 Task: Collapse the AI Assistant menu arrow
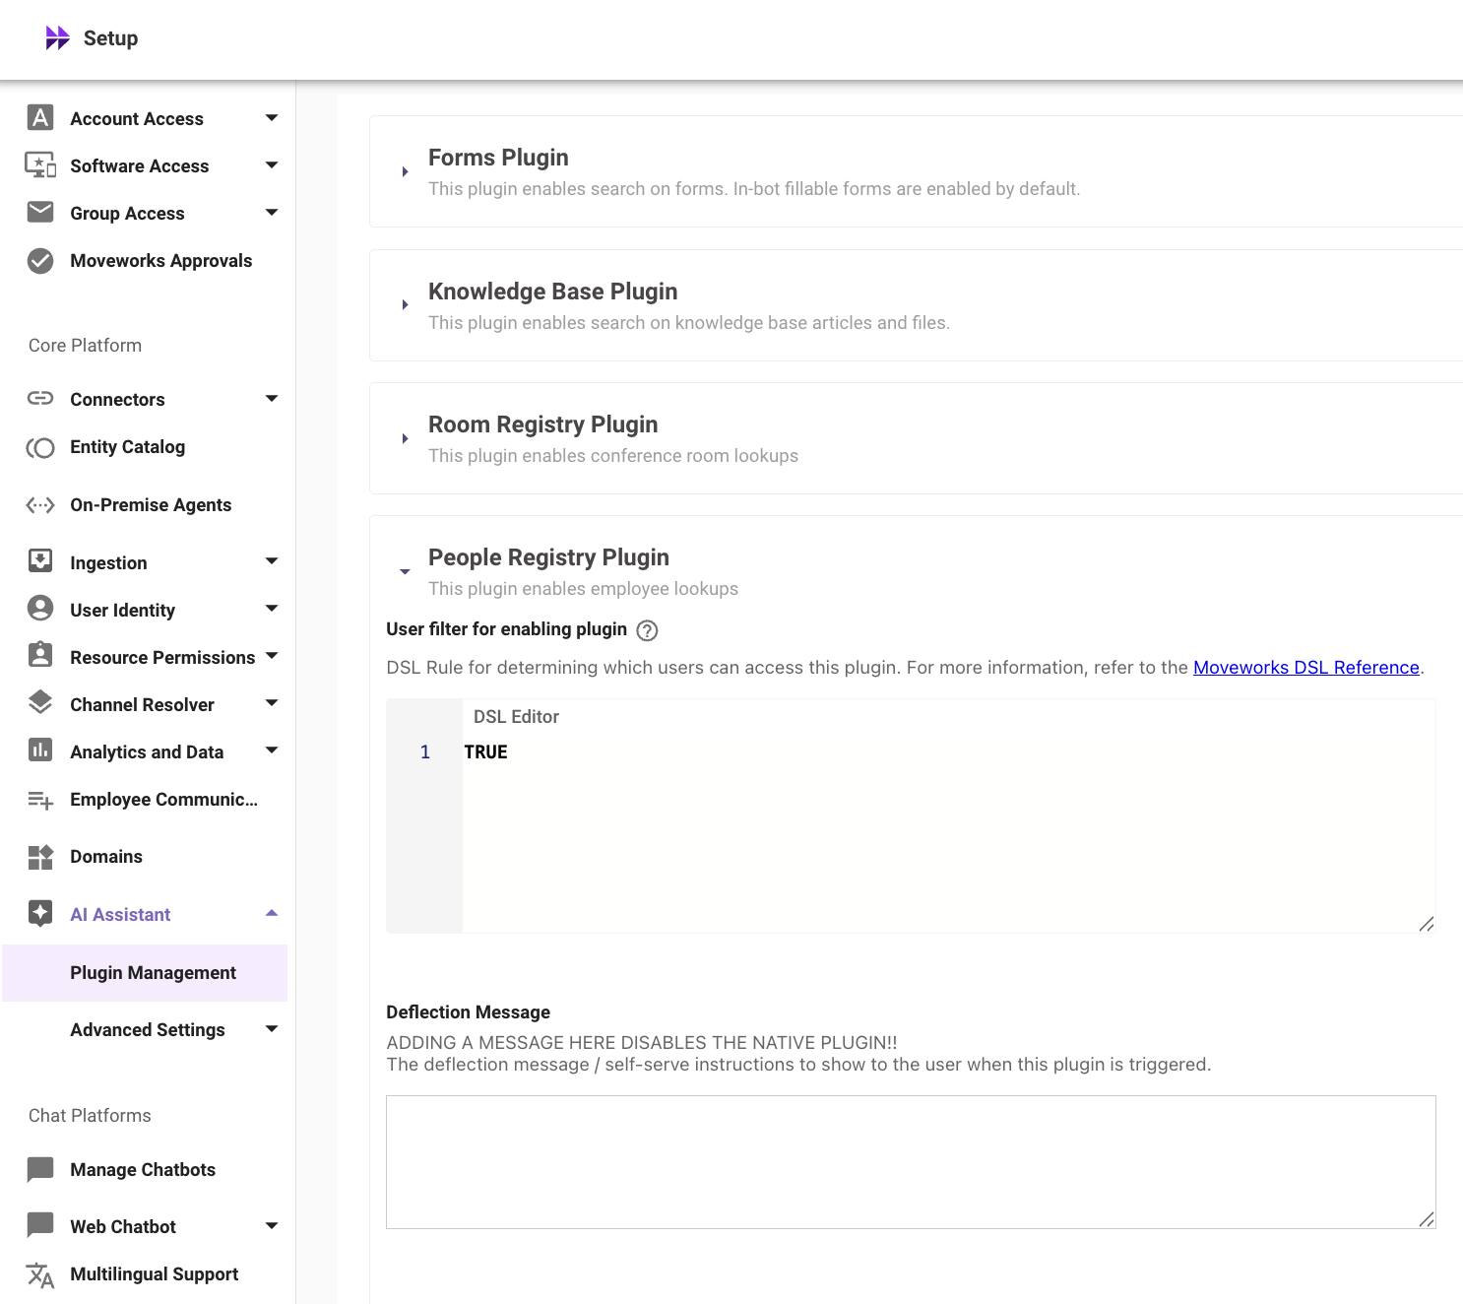pyautogui.click(x=272, y=914)
